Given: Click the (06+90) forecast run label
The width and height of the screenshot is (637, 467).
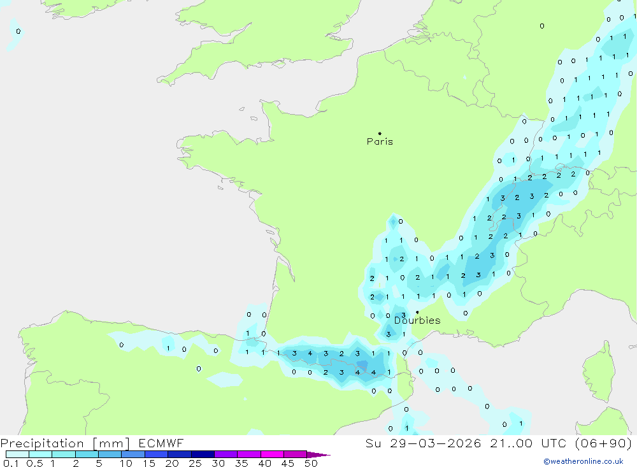Looking at the screenshot, I should click(603, 443).
